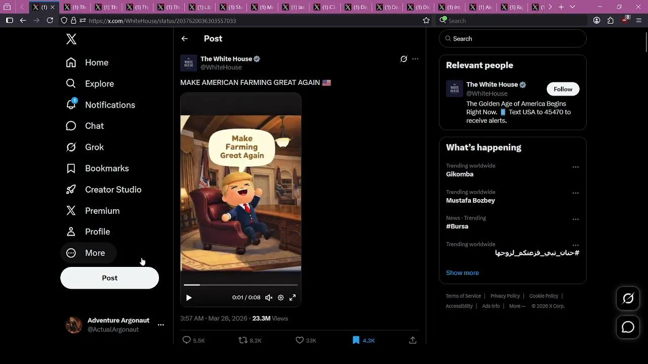648x364 pixels.
Task: Click the white Post compose button
Action: coord(109,278)
